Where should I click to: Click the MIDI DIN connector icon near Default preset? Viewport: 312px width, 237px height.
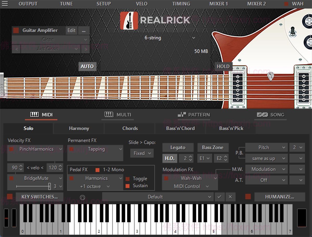point(82,197)
